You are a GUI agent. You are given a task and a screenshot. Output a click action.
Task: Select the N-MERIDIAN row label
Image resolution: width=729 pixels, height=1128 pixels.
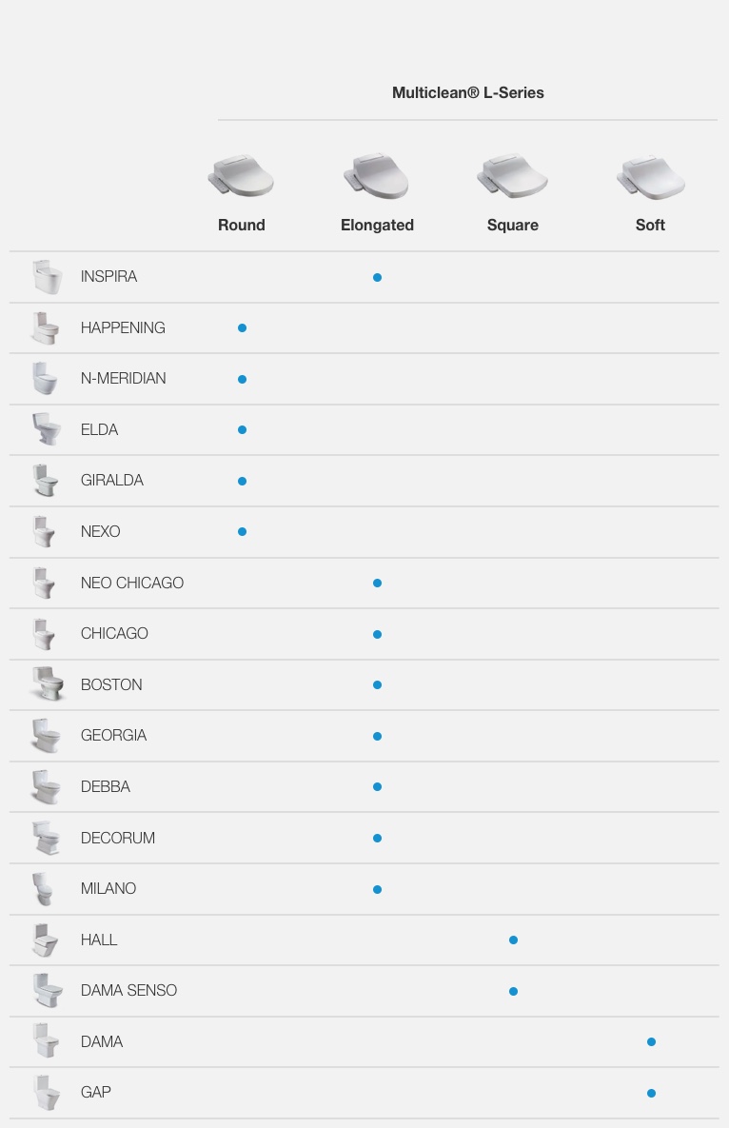[x=123, y=379]
